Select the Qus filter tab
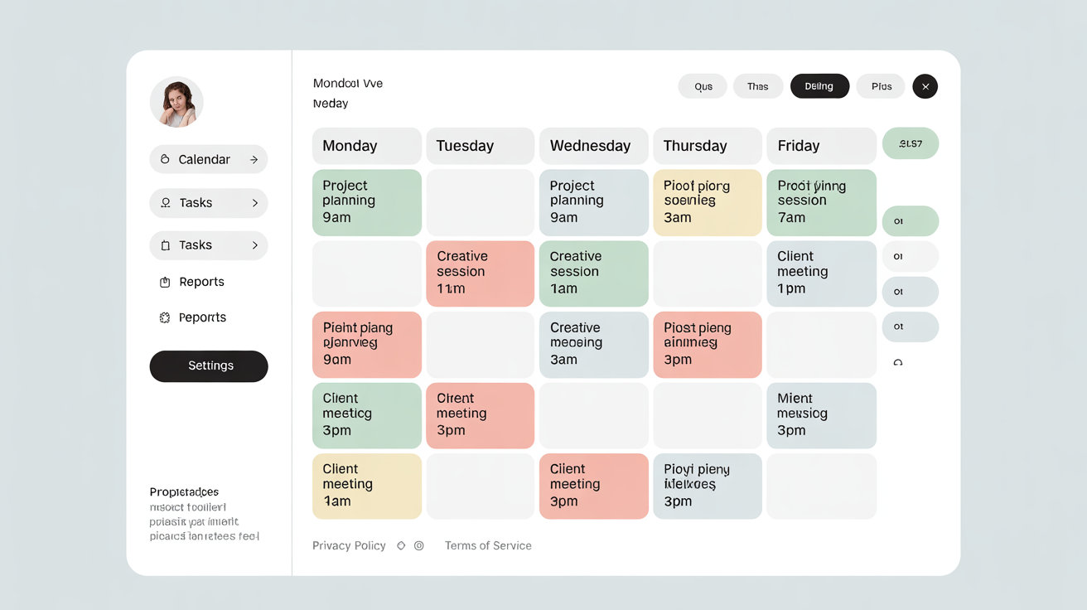The width and height of the screenshot is (1087, 610). coord(702,85)
